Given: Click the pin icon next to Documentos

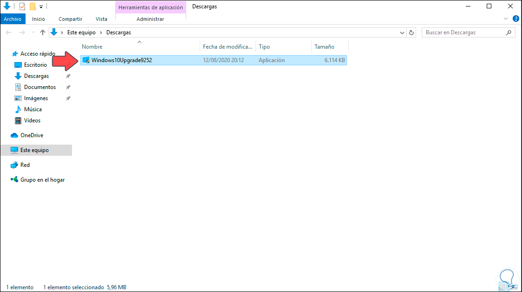Looking at the screenshot, I should [x=68, y=87].
